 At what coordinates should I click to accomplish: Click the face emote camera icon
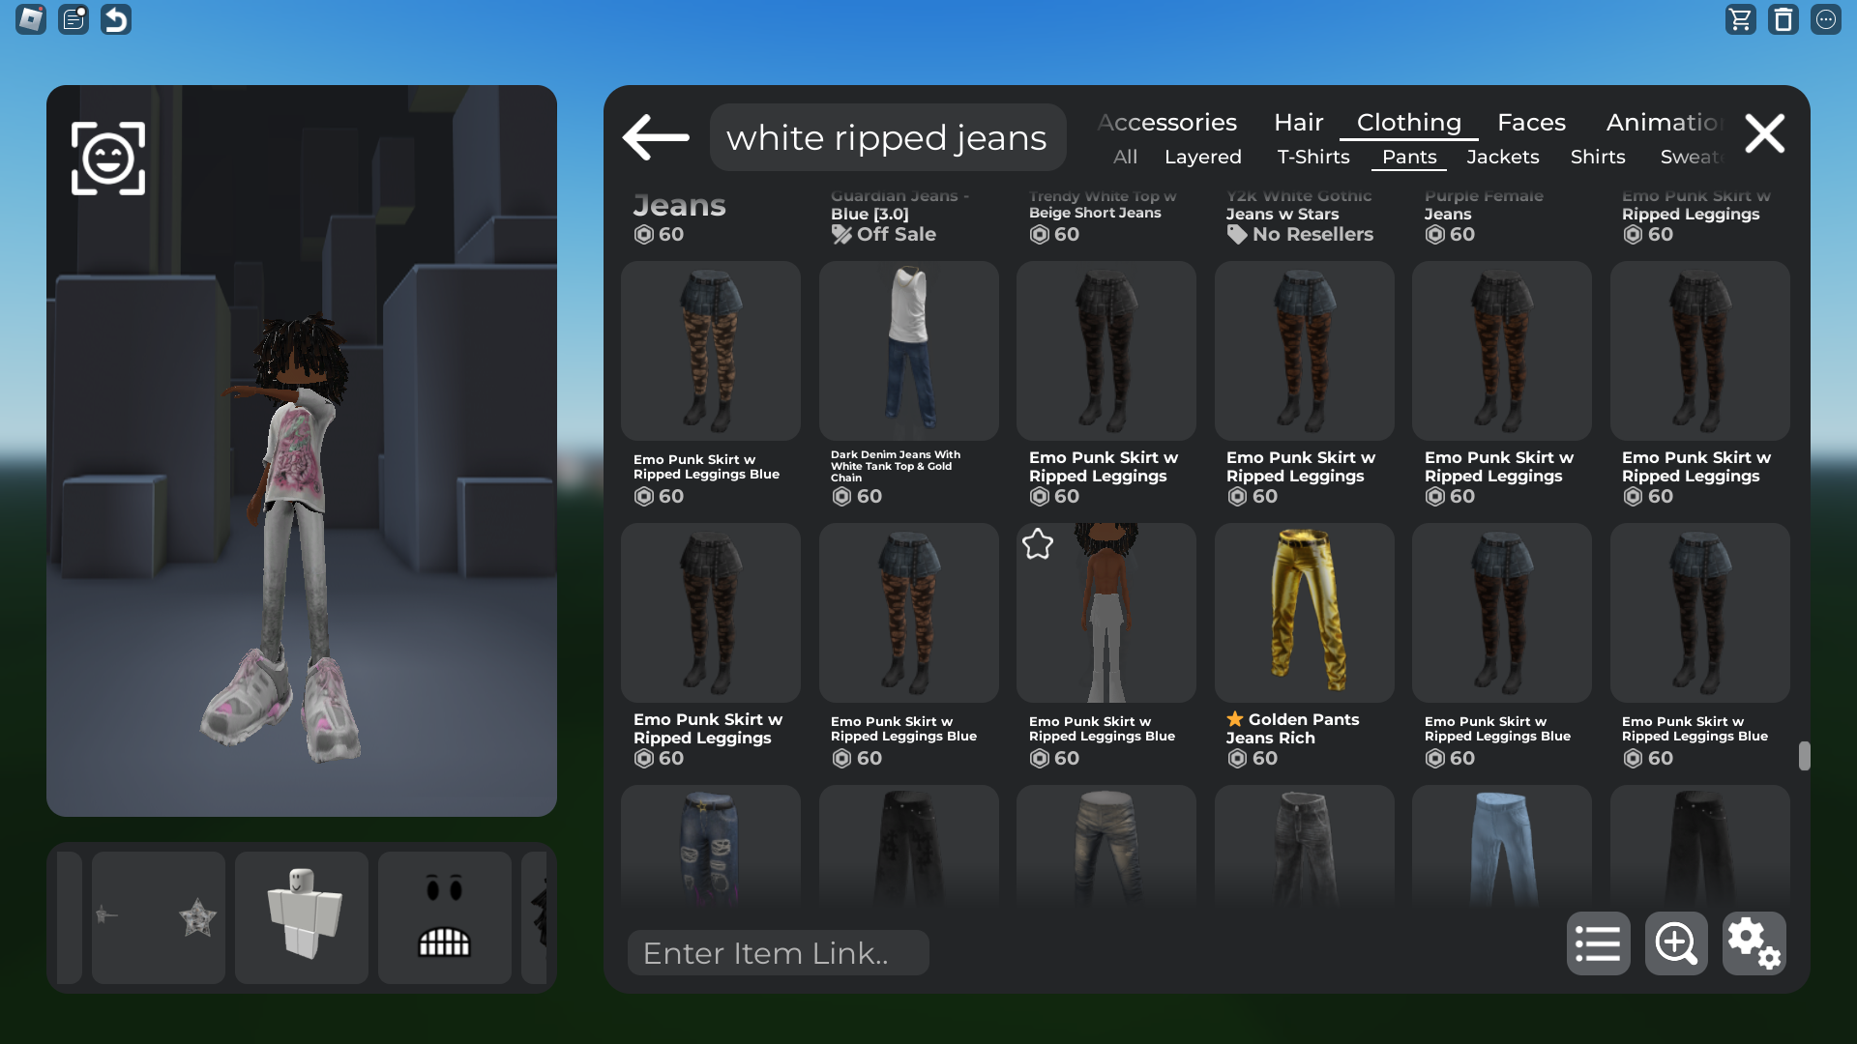pos(108,159)
